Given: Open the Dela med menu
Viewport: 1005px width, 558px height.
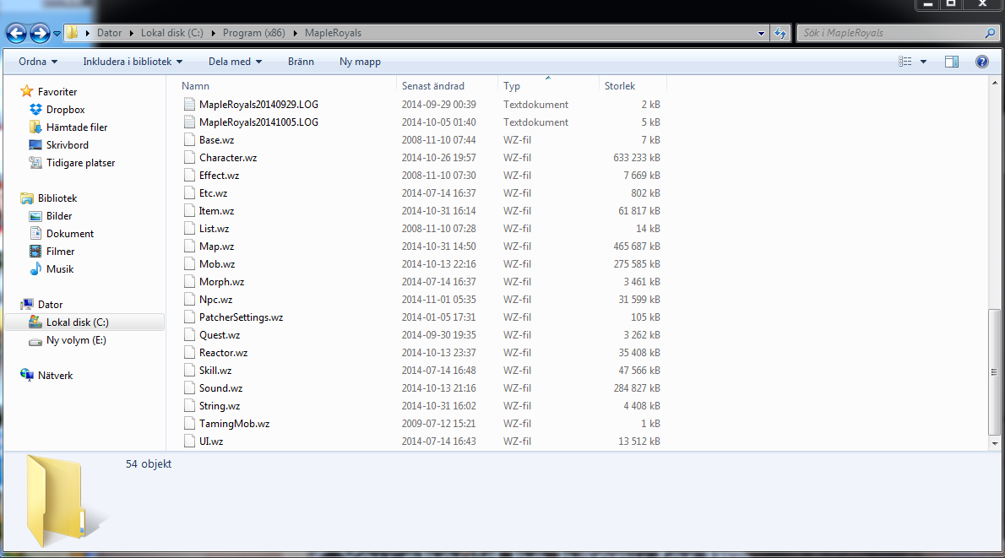Looking at the screenshot, I should 236,62.
